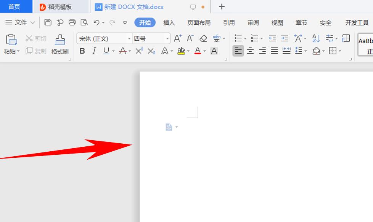Select the 正文 AaBb style thumbnail

pyautogui.click(x=366, y=44)
